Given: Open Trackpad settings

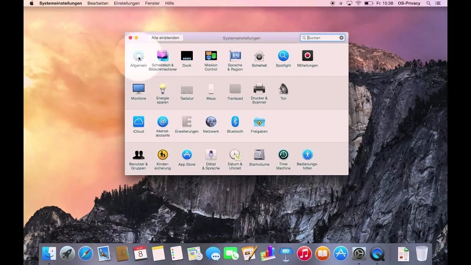Looking at the screenshot, I should [235, 92].
